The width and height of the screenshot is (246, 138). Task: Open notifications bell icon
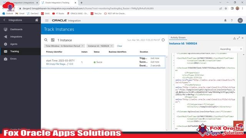coord(225,20)
